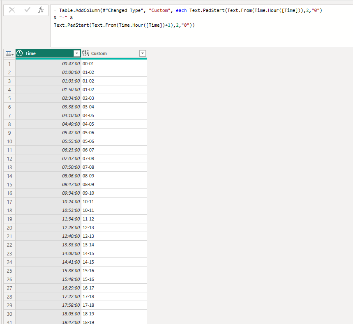353x324 pixels.
Task: Select cell with time 01:03:00
Action: 48,81
